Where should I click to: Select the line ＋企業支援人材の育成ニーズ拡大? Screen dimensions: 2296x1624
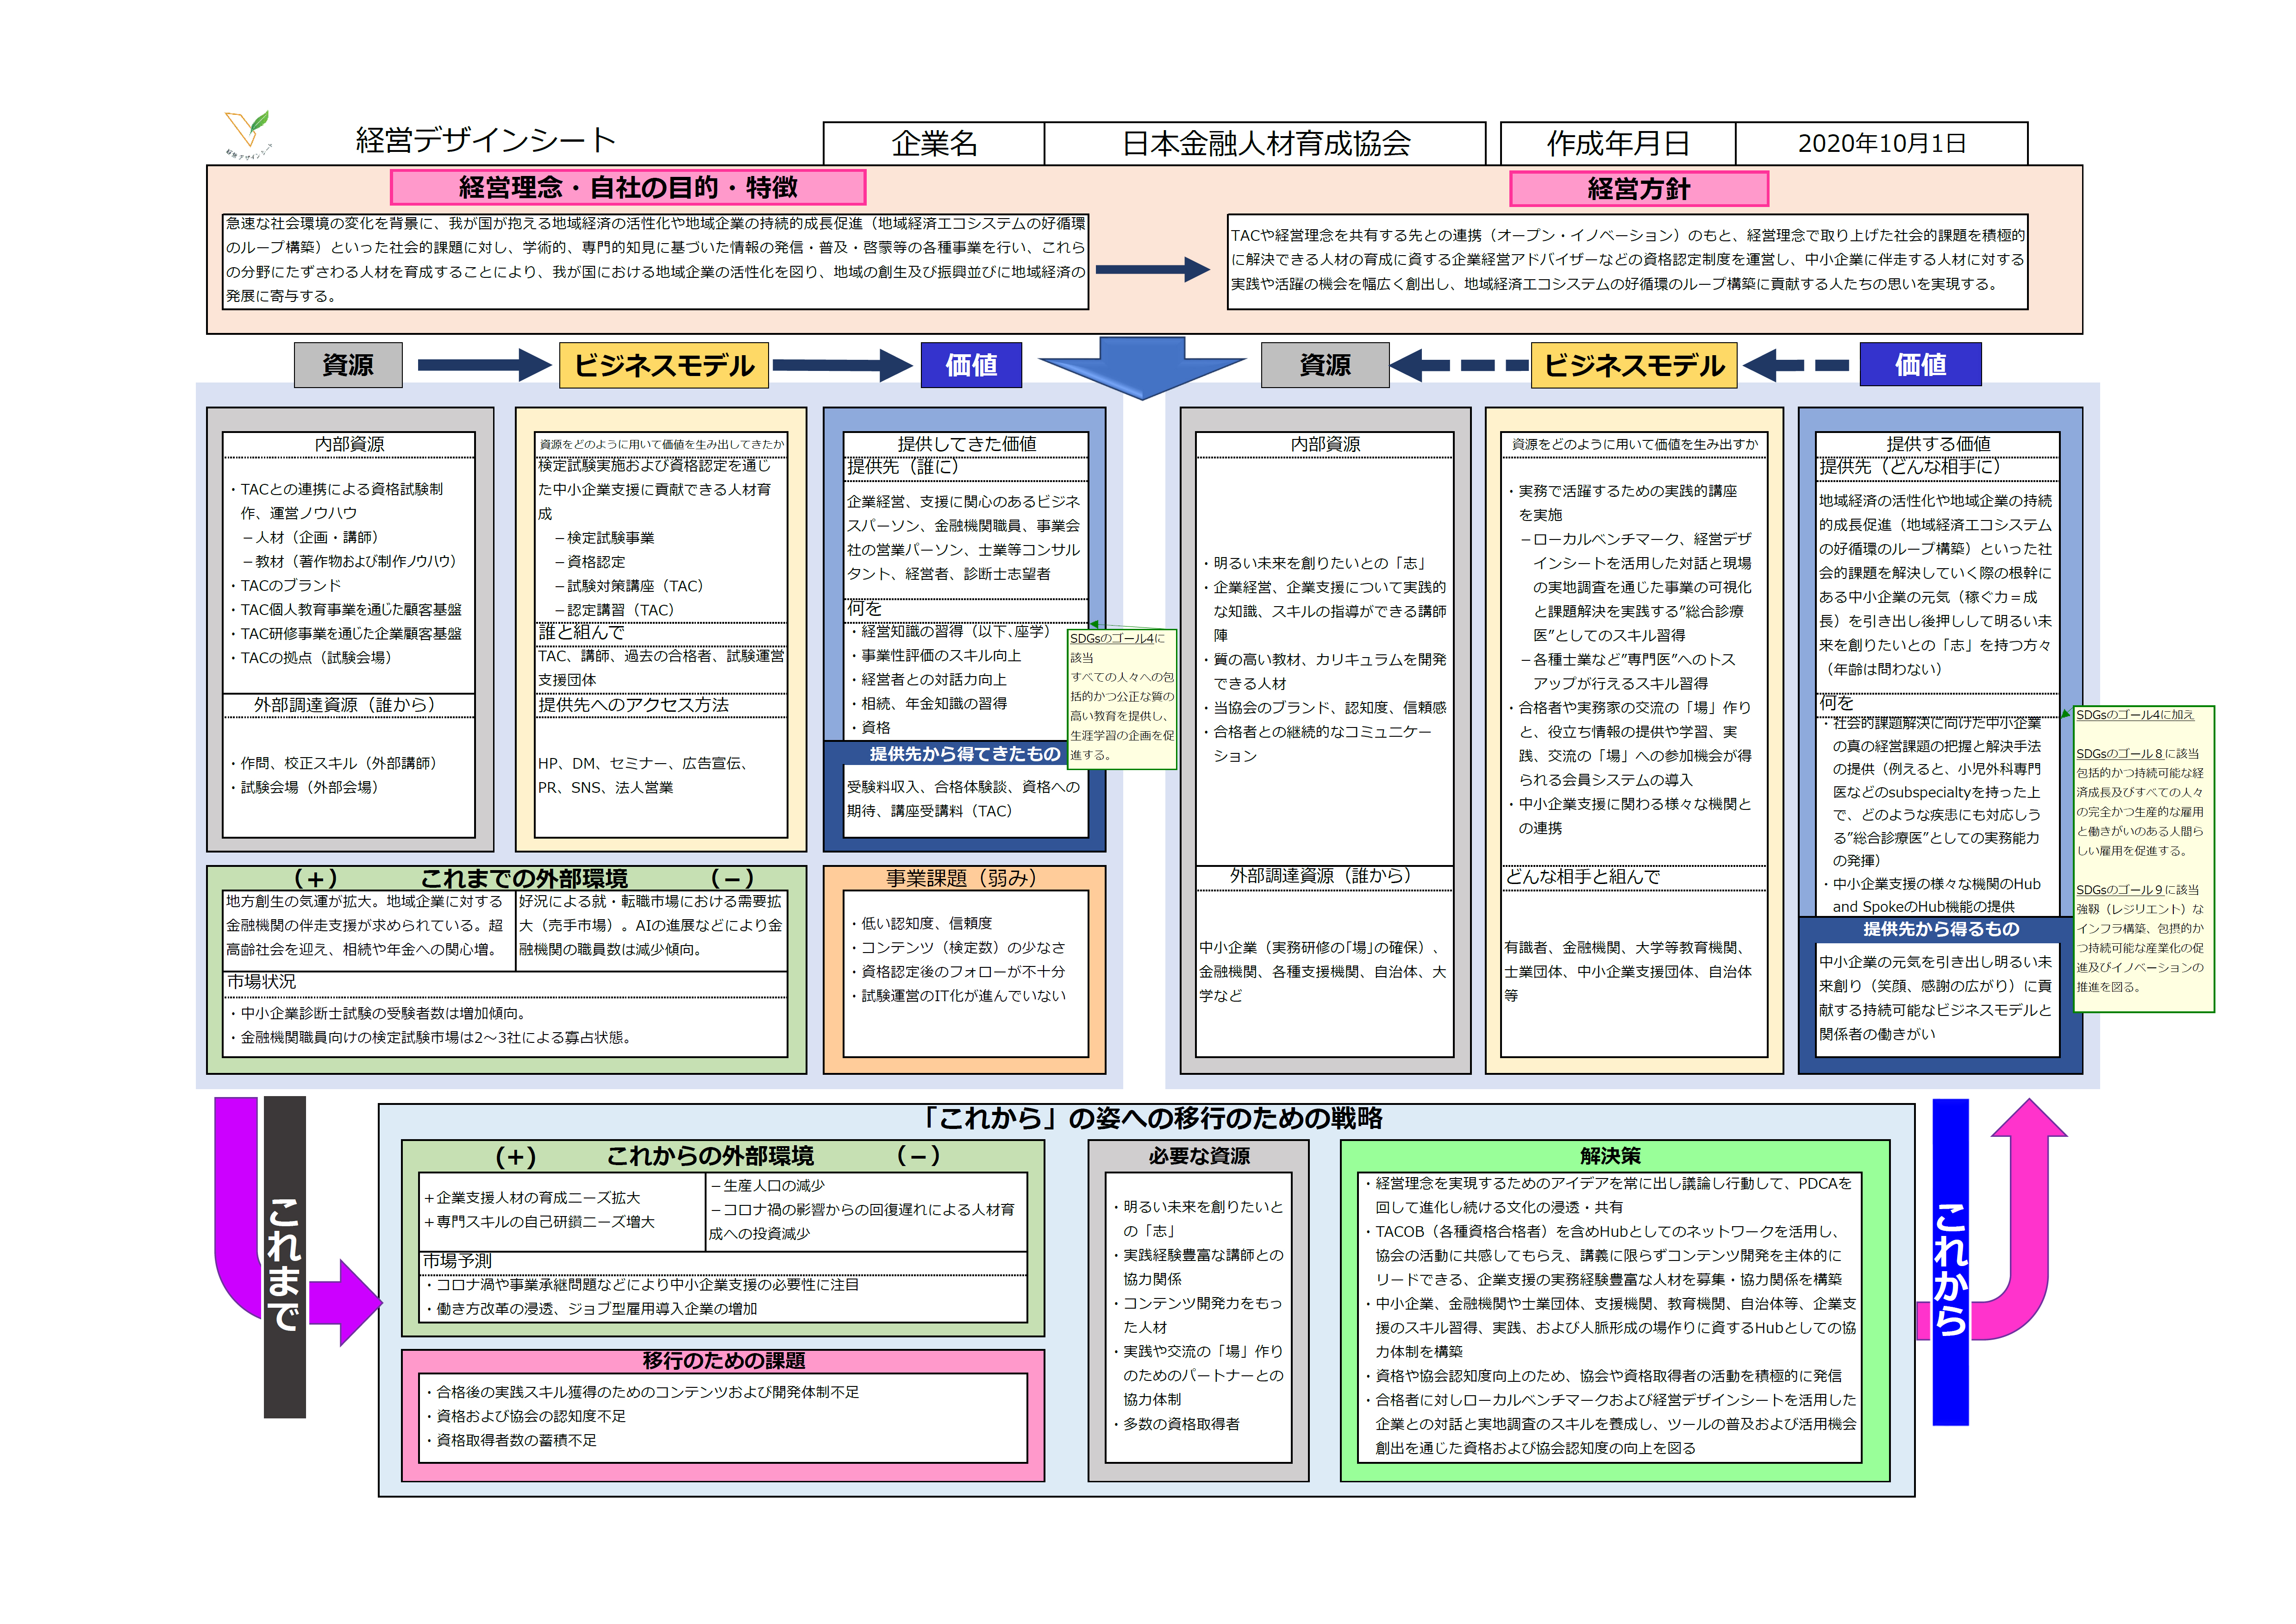tap(532, 1198)
